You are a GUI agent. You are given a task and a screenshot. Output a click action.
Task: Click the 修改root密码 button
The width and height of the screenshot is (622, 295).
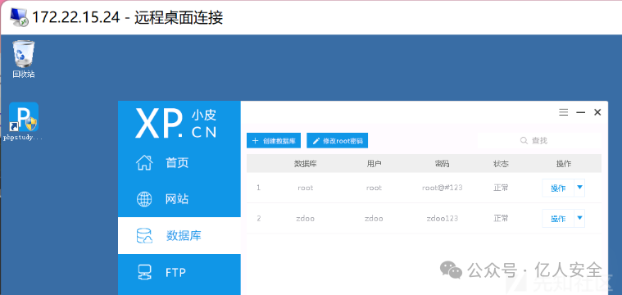[337, 140]
